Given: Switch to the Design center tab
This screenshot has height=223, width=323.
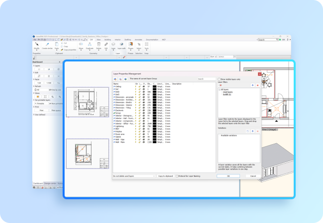Looking at the screenshot, I should [x=50, y=183].
